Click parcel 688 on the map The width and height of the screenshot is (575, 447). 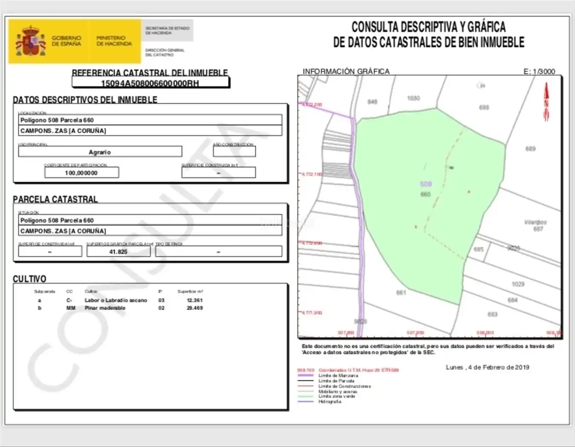484,108
